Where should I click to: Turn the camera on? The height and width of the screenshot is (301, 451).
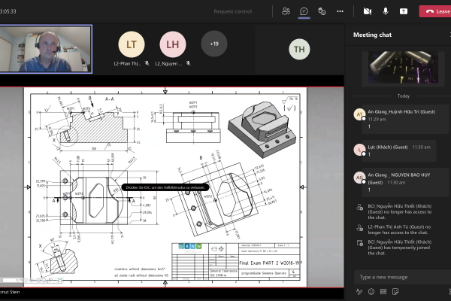click(x=368, y=11)
